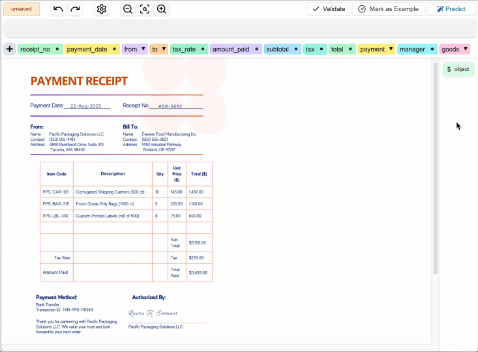Click the Predict button

point(451,9)
